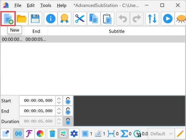Click the dark subtitle text editor area
The width and height of the screenshot is (186, 140).
129,111
